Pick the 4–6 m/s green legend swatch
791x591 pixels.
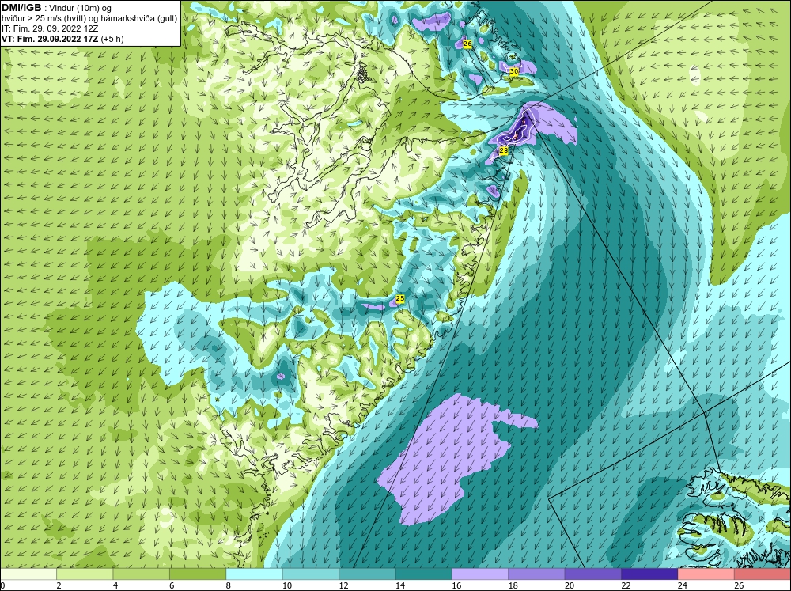click(x=142, y=574)
